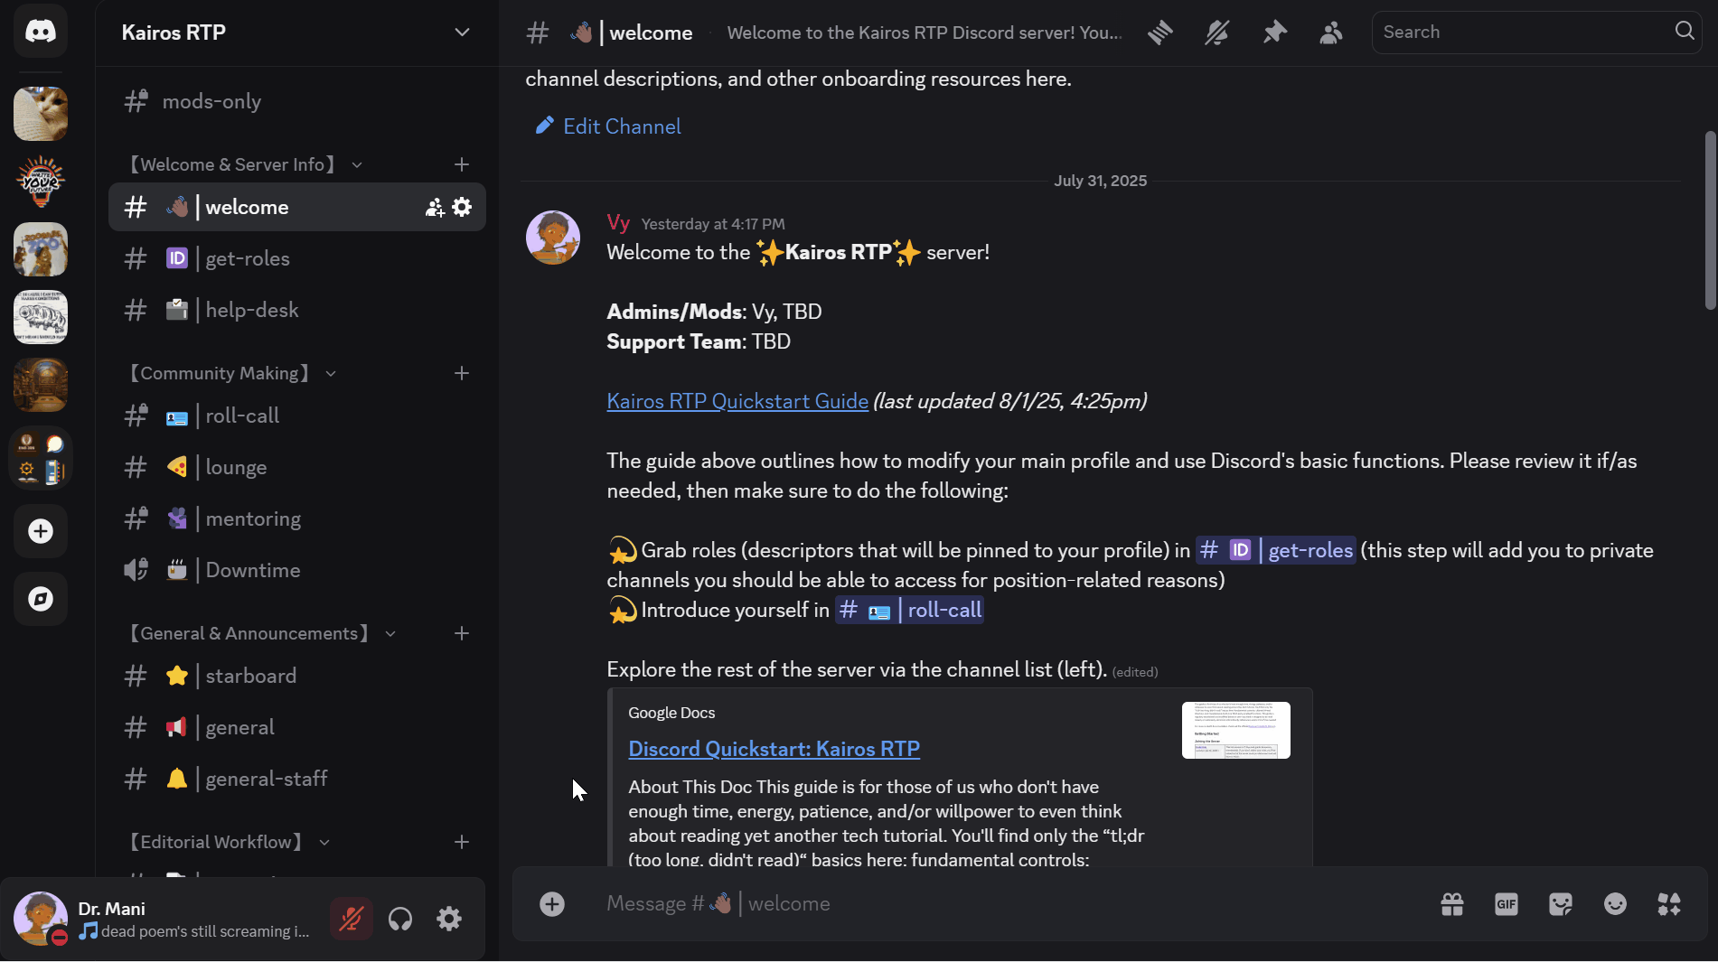1718x962 pixels.
Task: Open Discover servers with compass icon
Action: 40,599
